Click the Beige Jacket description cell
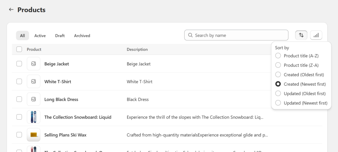Screen dimensions: 338x152 point(139,64)
